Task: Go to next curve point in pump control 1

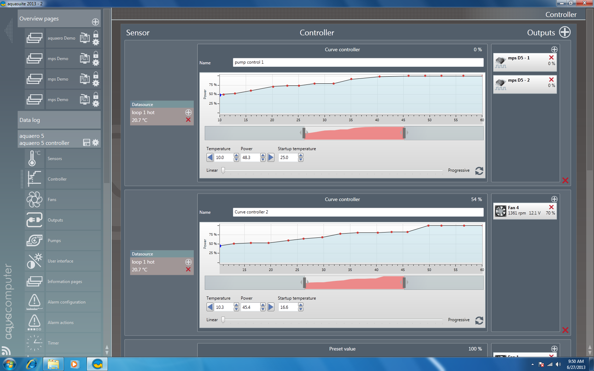Action: [x=271, y=158]
